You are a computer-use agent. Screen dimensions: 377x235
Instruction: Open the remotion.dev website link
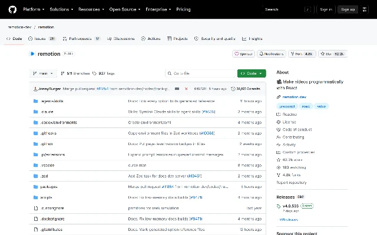click(x=295, y=97)
